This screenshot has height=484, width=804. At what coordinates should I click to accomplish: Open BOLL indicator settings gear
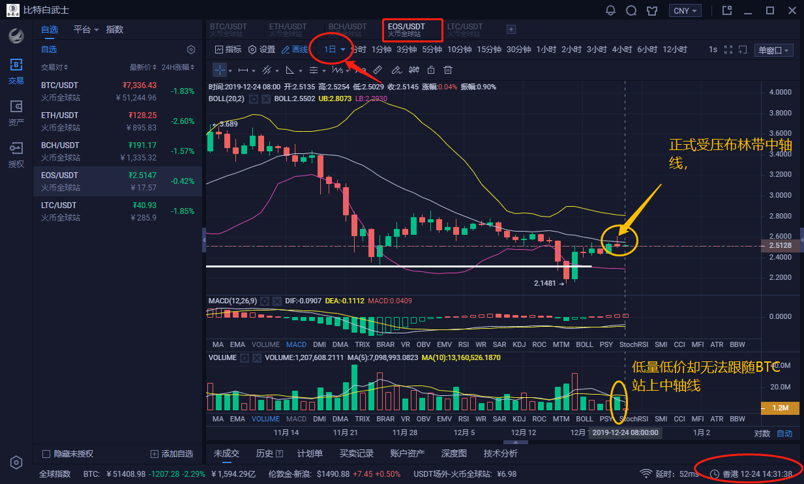254,98
